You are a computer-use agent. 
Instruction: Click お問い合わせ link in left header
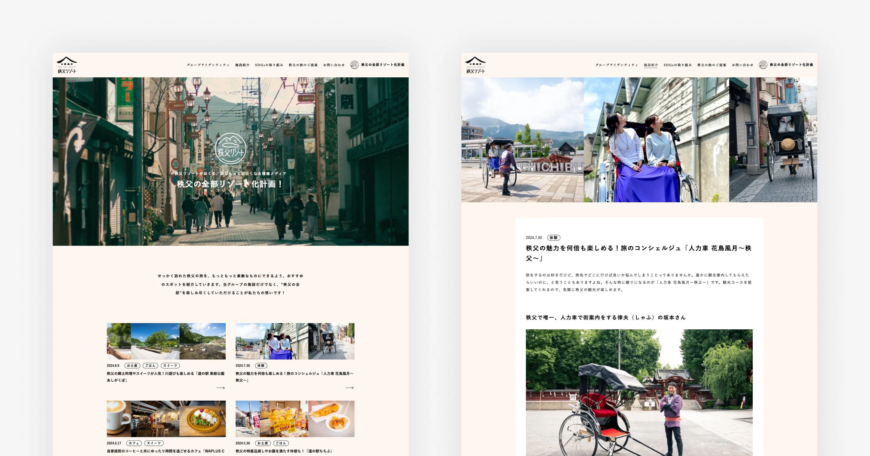(334, 65)
